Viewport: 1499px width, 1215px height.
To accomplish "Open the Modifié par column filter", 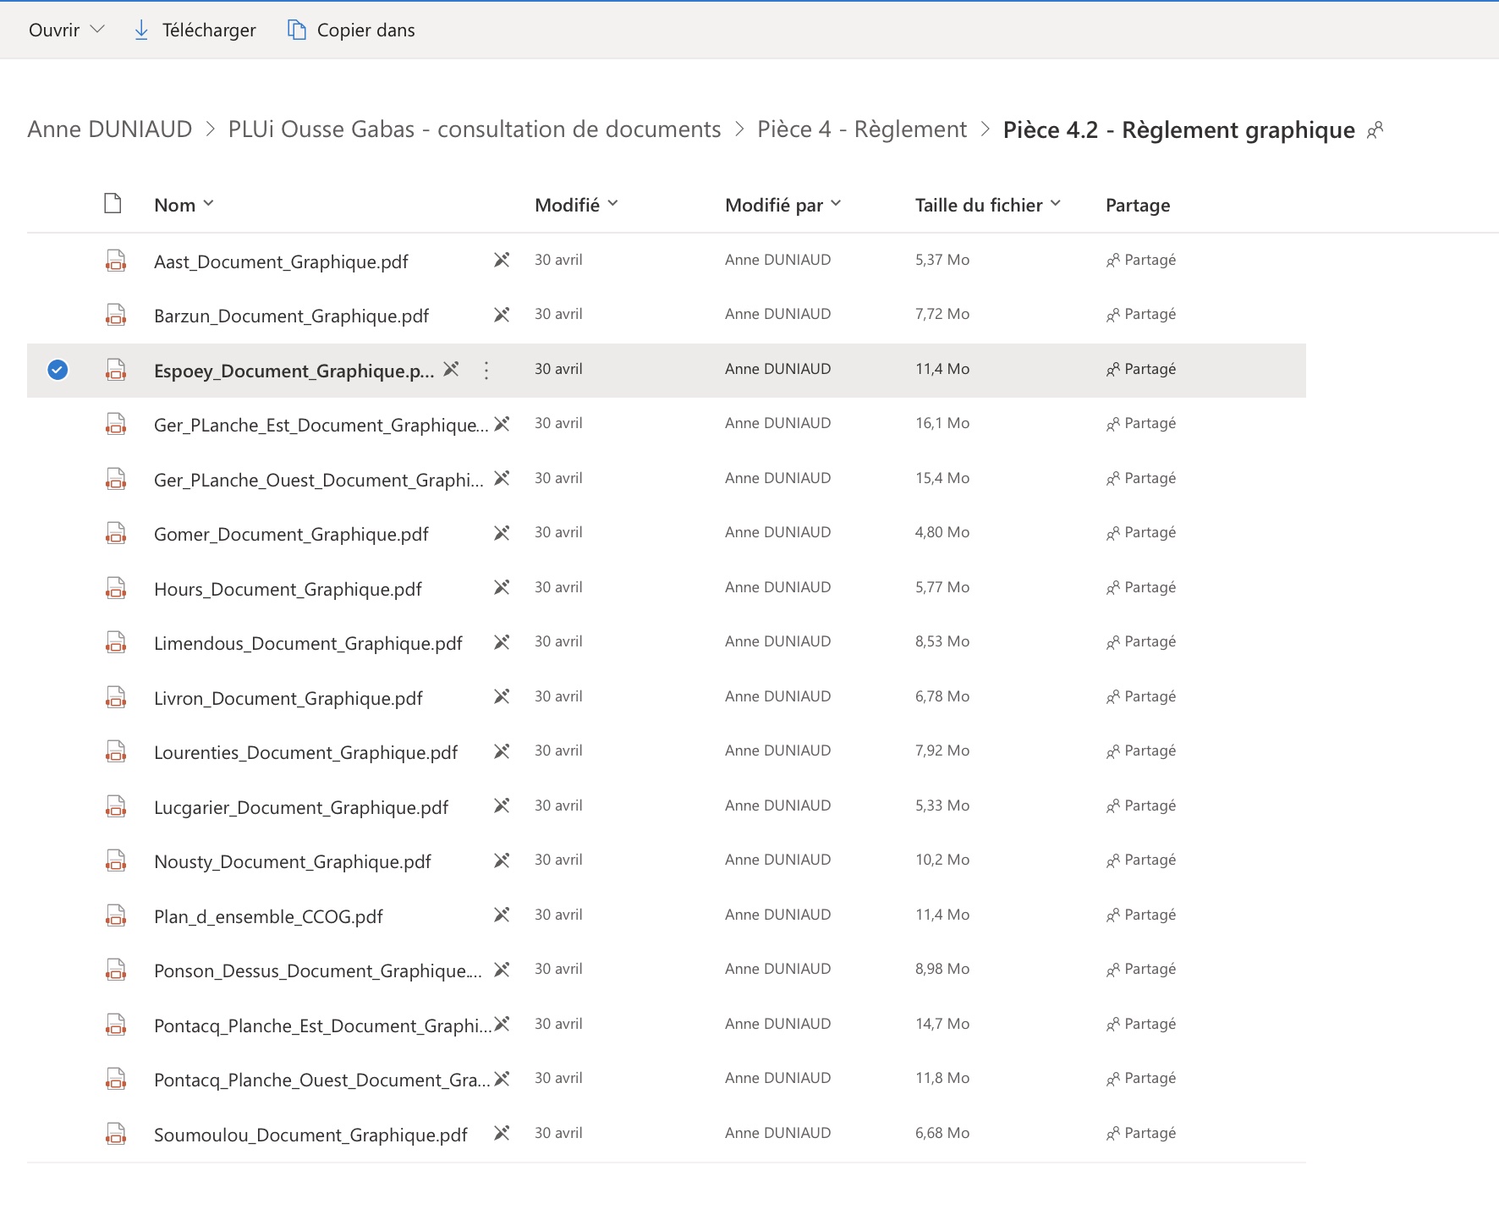I will point(782,205).
